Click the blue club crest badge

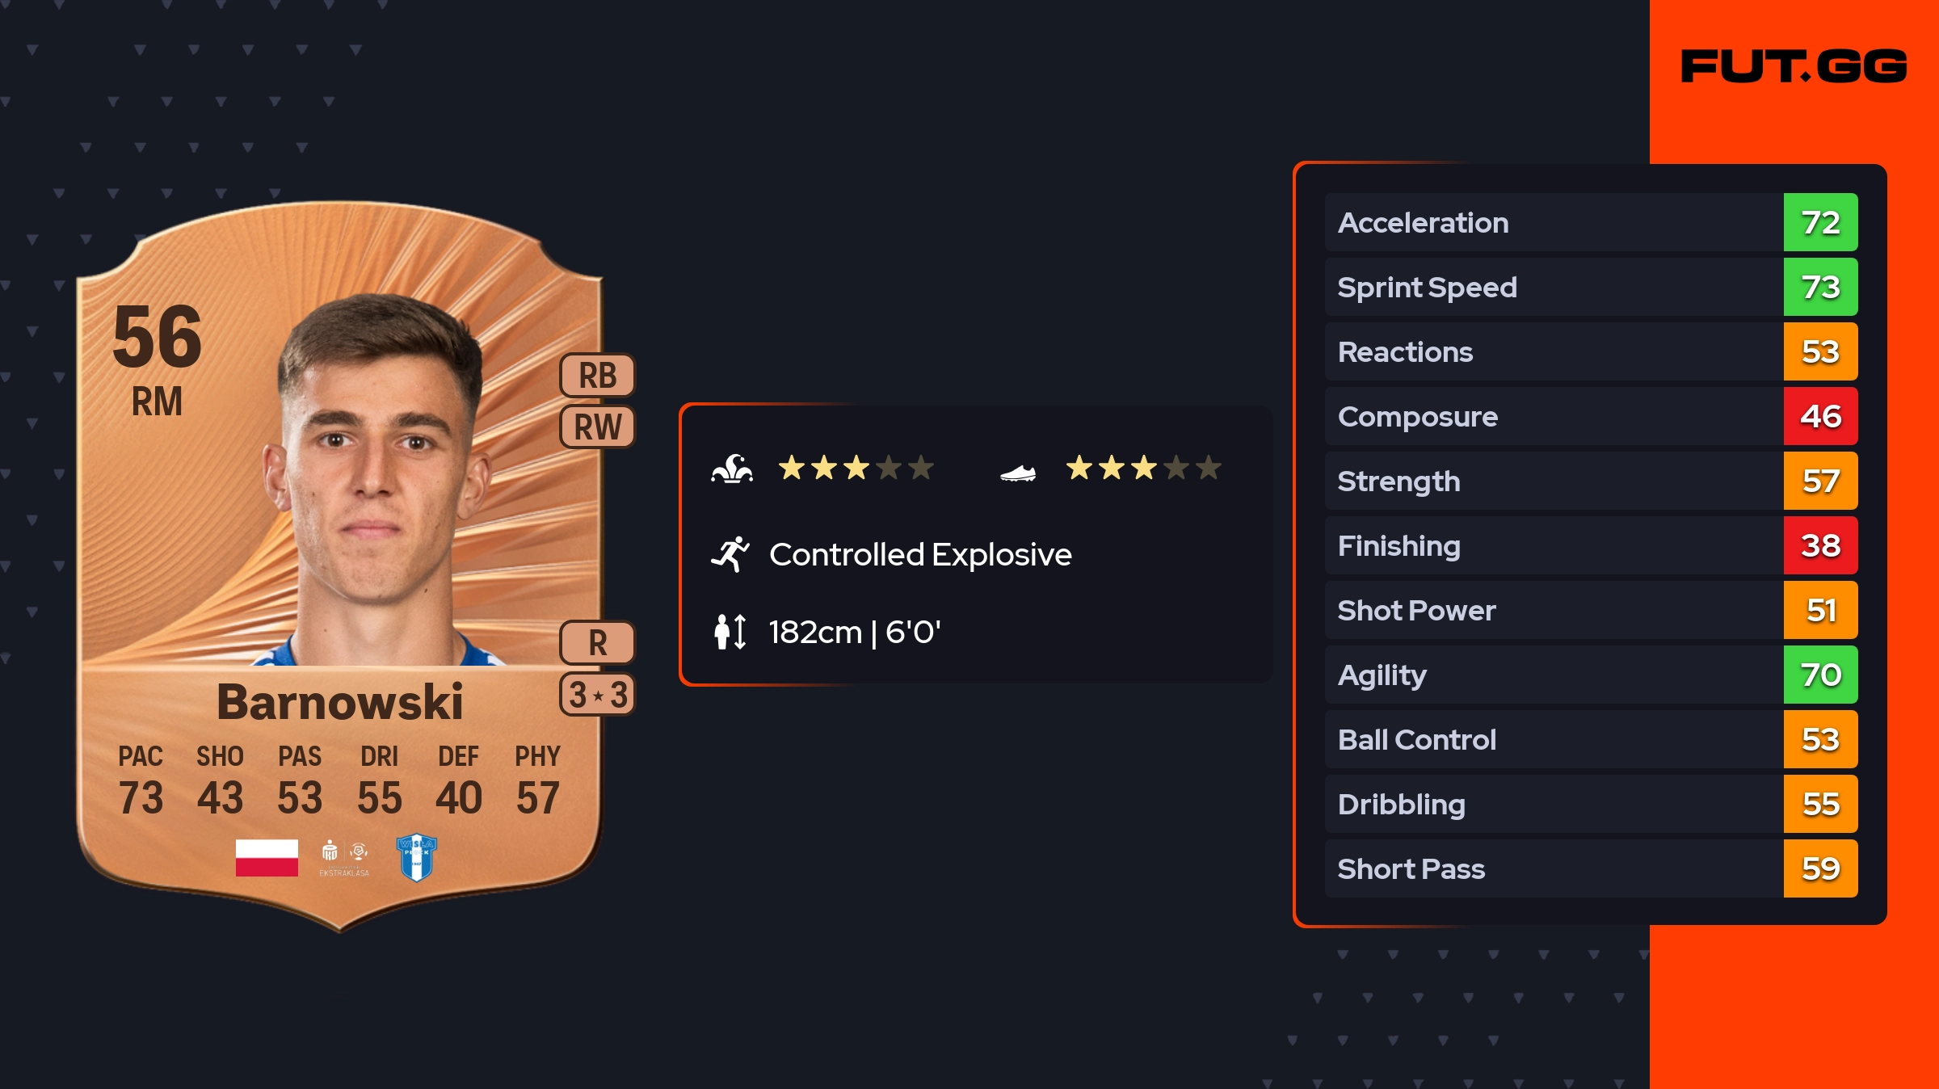[417, 857]
